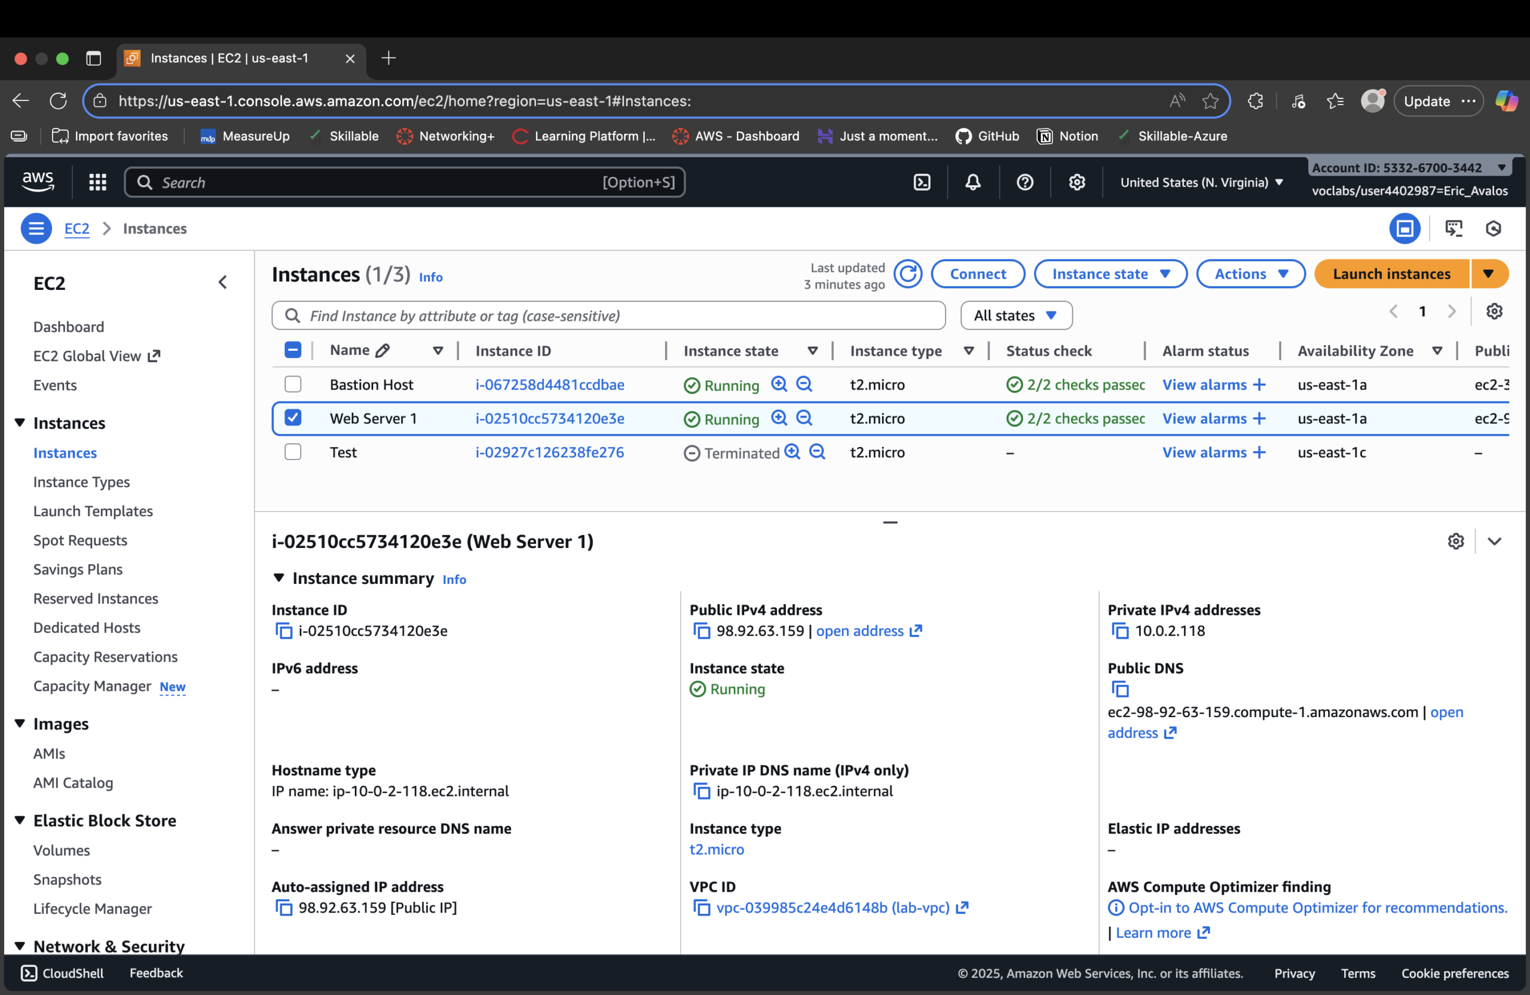Open the hamburger navigation menu
The image size is (1530, 995).
point(36,228)
